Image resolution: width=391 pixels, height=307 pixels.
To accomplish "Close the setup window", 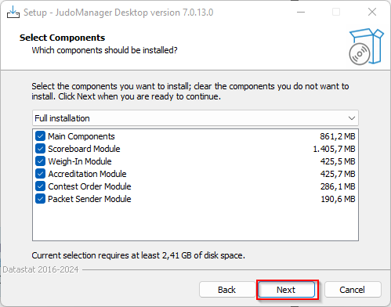I will [372, 12].
